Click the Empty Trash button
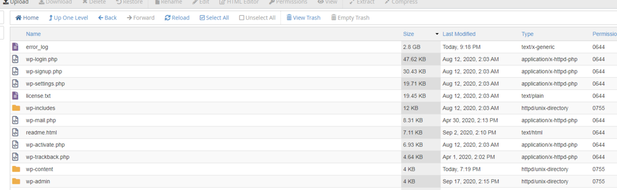 [350, 18]
